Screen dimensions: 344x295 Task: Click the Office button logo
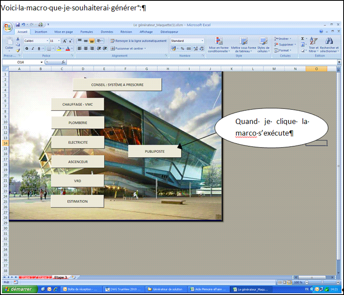pos(8,27)
